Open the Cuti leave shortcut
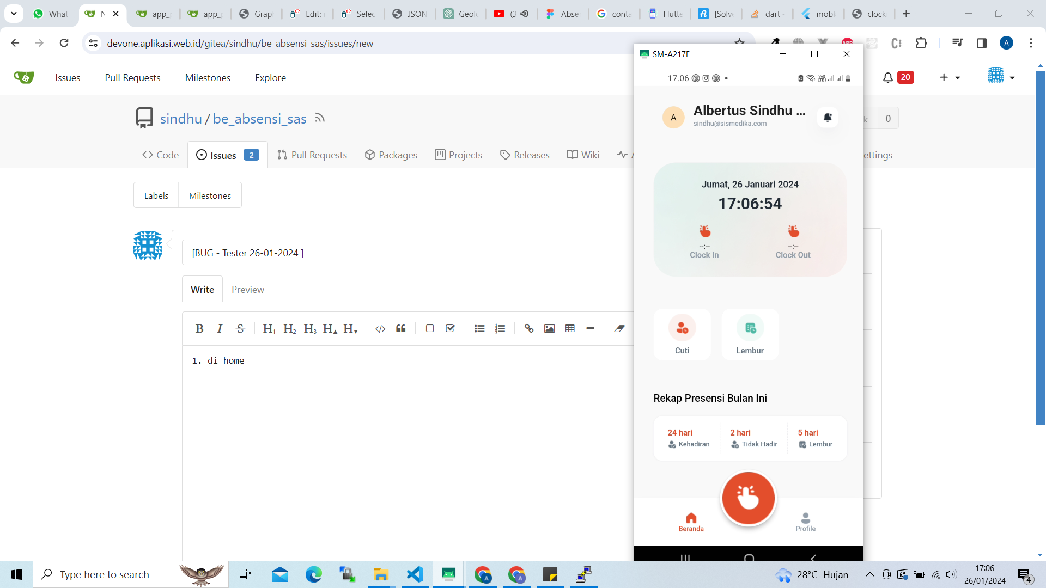The image size is (1046, 588). (682, 334)
